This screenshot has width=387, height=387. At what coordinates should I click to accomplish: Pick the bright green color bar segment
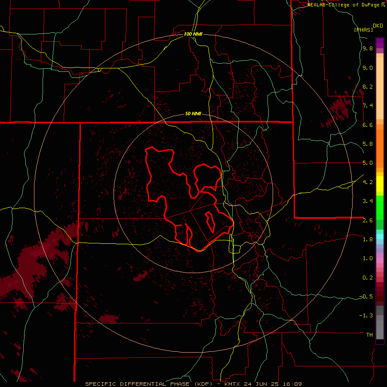(x=380, y=207)
